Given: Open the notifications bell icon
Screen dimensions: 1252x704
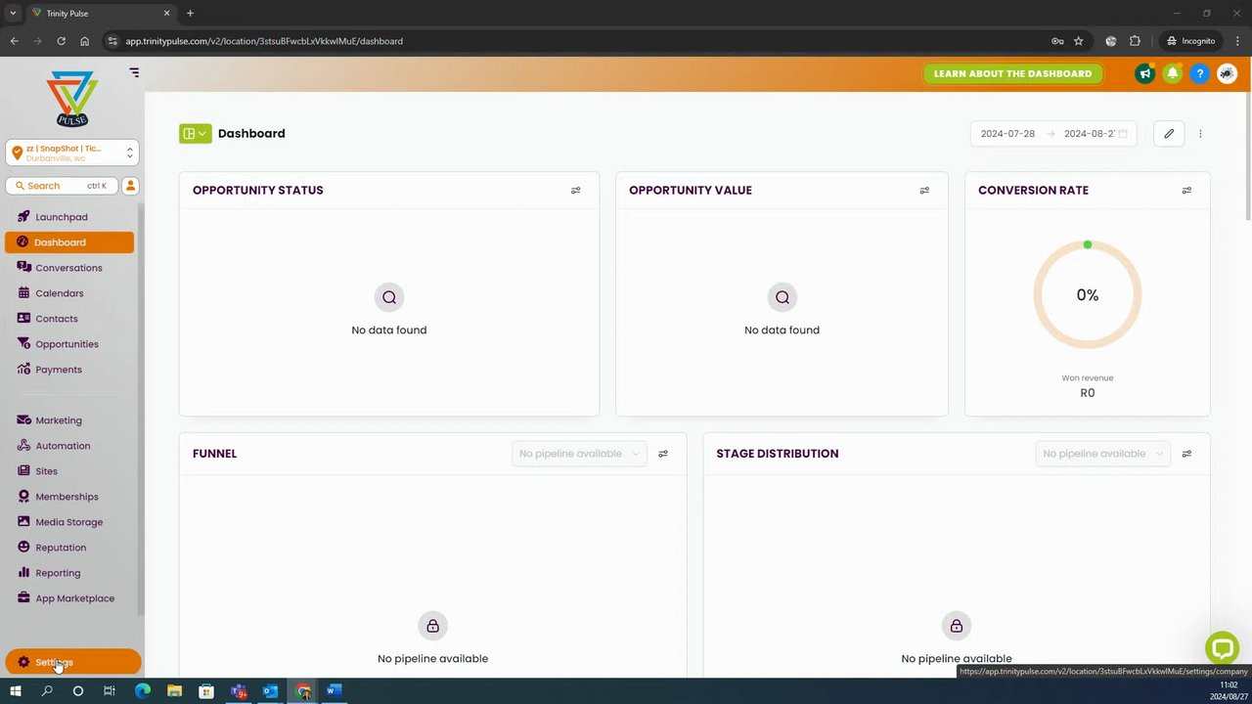Looking at the screenshot, I should coord(1172,73).
